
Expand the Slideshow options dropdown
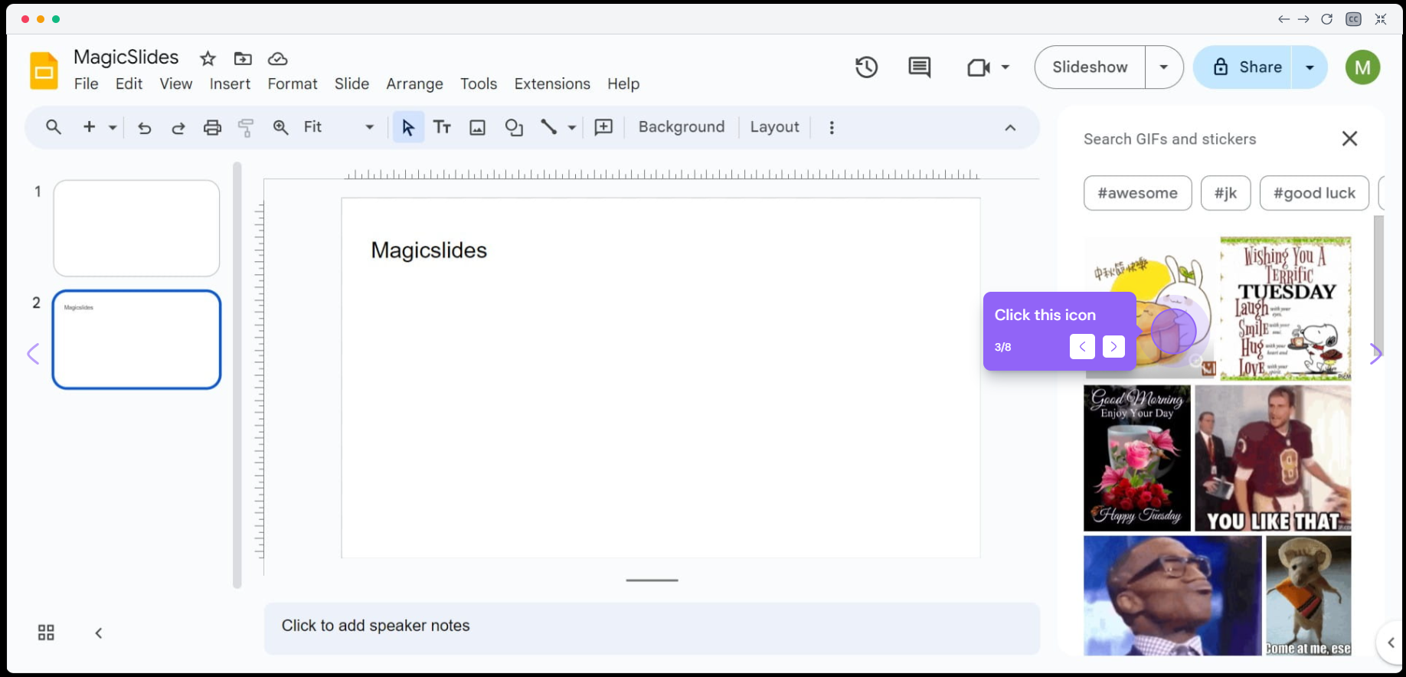(1164, 67)
